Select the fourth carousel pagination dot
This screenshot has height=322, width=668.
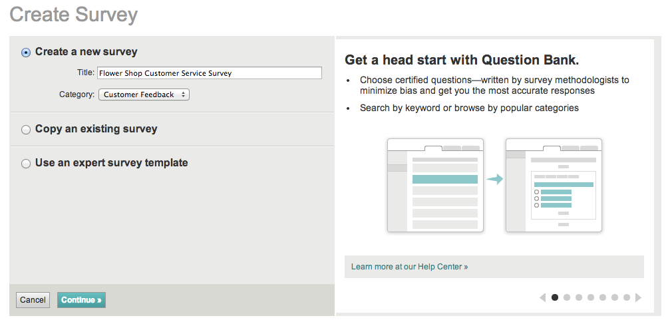pyautogui.click(x=590, y=297)
